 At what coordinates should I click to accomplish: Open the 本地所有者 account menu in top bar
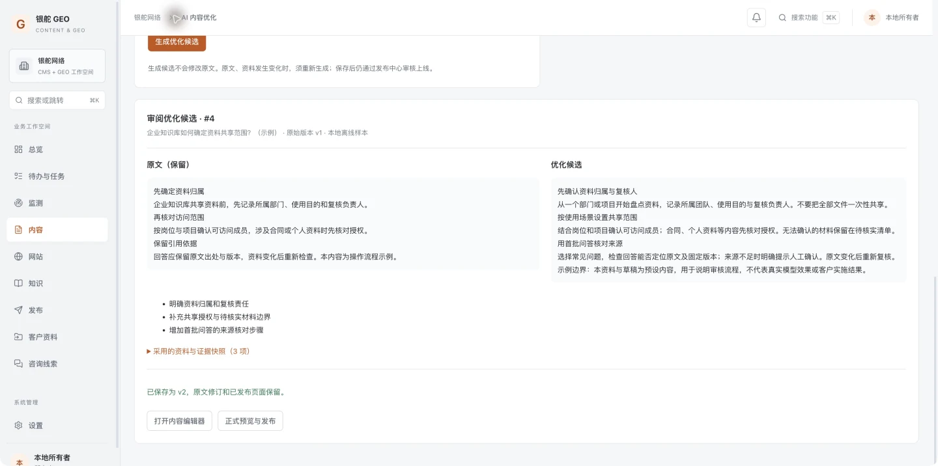coord(892,18)
